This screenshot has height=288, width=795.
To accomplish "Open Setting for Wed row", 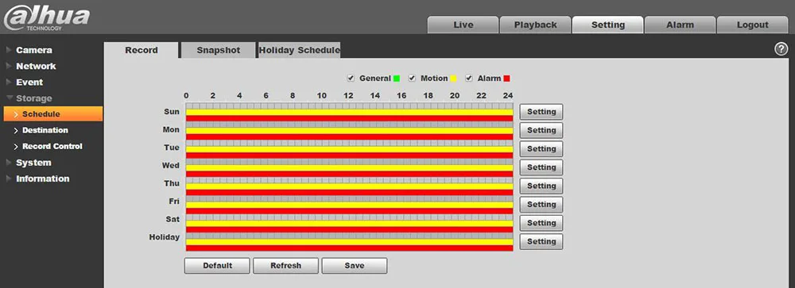I will (x=541, y=167).
